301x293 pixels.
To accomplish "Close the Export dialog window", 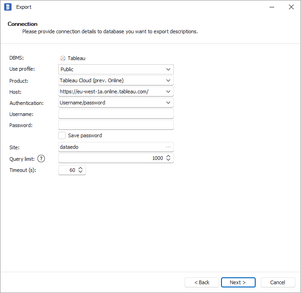I will [x=291, y=7].
